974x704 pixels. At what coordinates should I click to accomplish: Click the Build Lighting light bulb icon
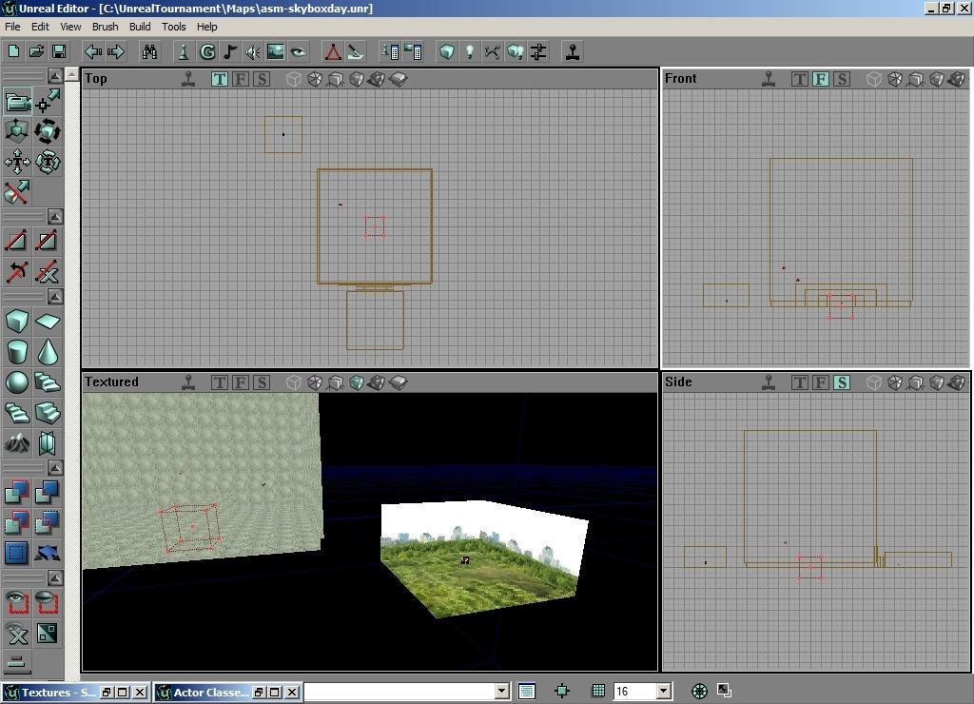469,51
